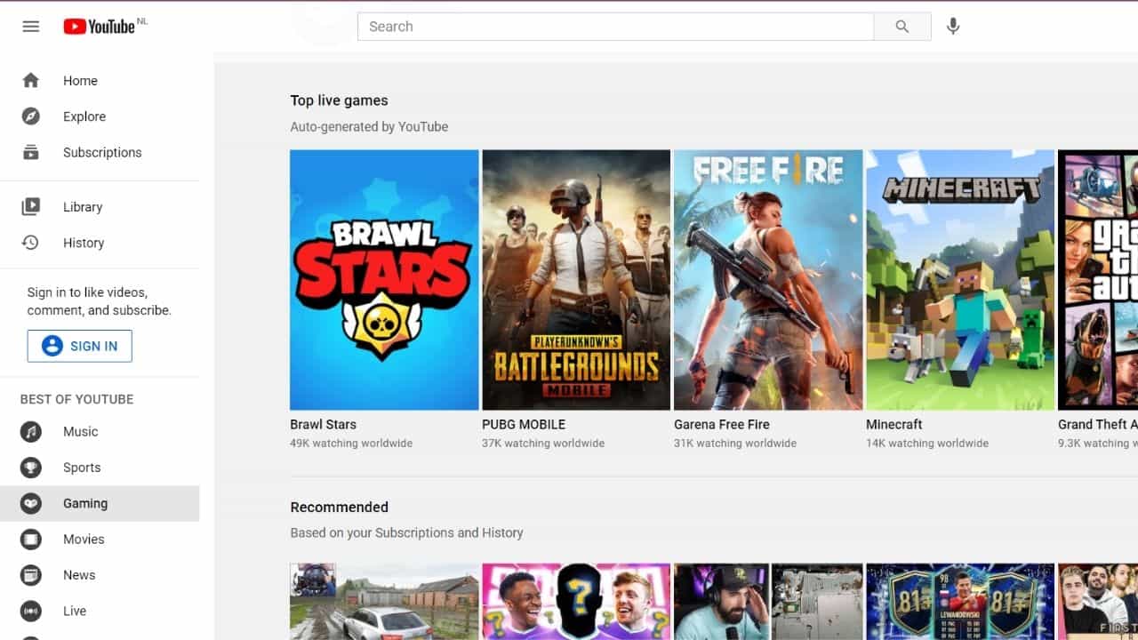Click the Subscriptions icon
1138x640 pixels.
click(30, 152)
